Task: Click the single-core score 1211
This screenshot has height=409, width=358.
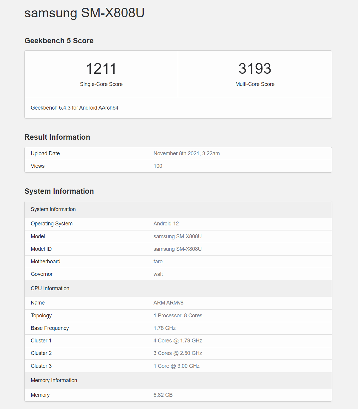Action: [x=101, y=69]
